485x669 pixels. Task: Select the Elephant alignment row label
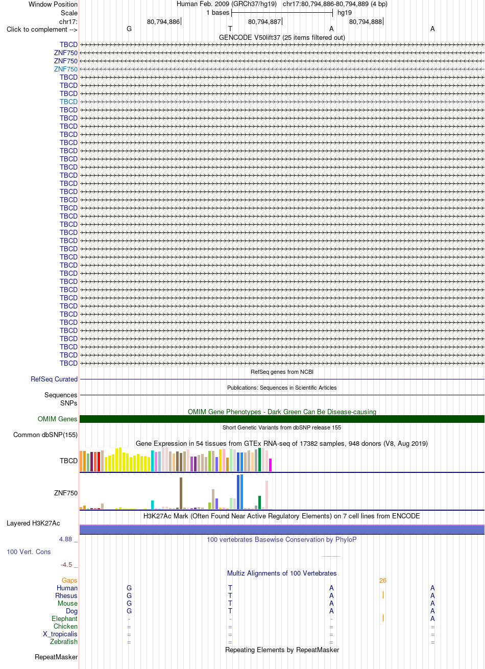coord(65,619)
